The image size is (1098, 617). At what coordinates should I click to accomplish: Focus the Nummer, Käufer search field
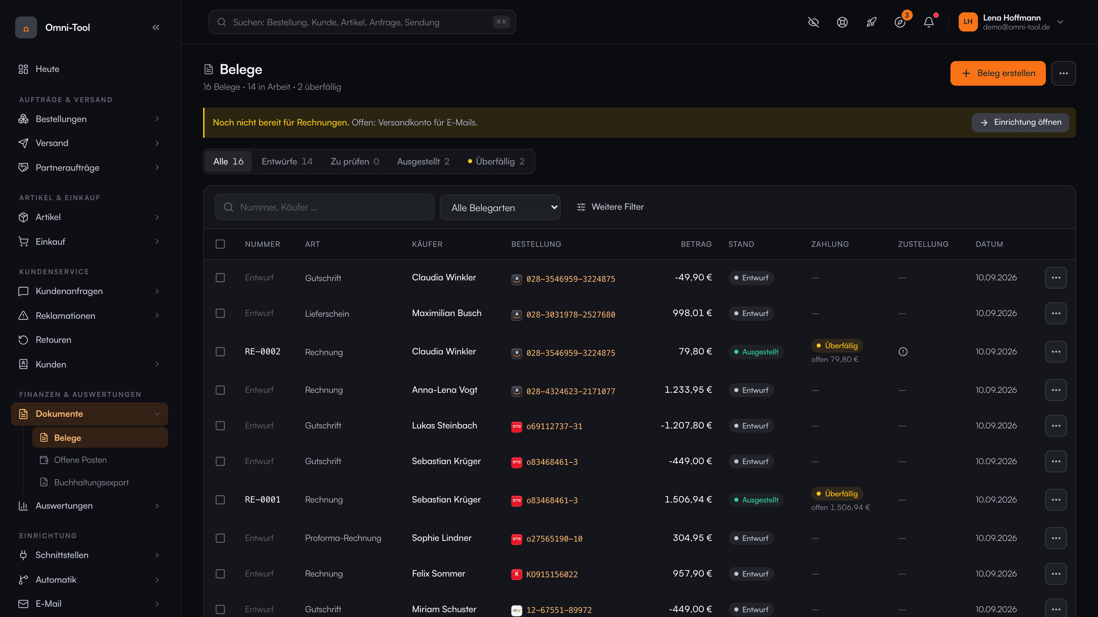[324, 207]
